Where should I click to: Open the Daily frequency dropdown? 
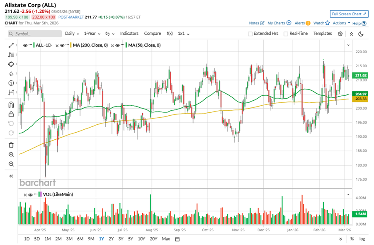click(72, 34)
